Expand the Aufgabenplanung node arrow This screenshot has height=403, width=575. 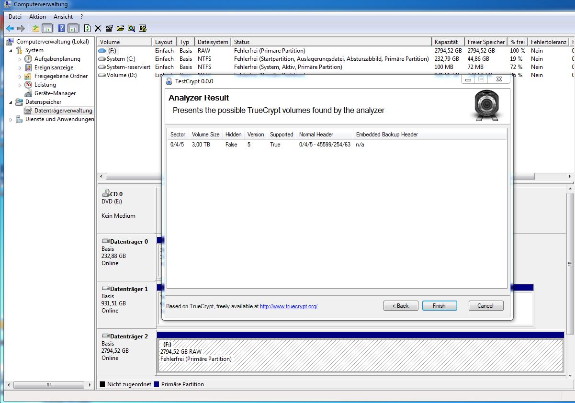[x=20, y=59]
